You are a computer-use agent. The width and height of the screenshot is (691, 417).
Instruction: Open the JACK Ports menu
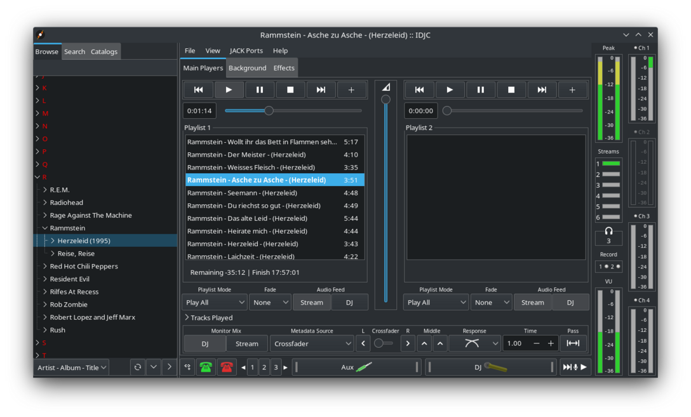[246, 51]
